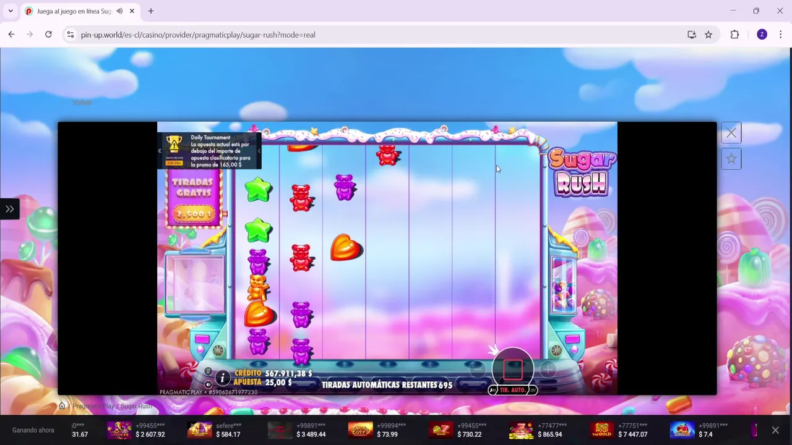The width and height of the screenshot is (792, 445).
Task: Open the winner game thumbnail at $ 7.4
Action: click(x=682, y=430)
